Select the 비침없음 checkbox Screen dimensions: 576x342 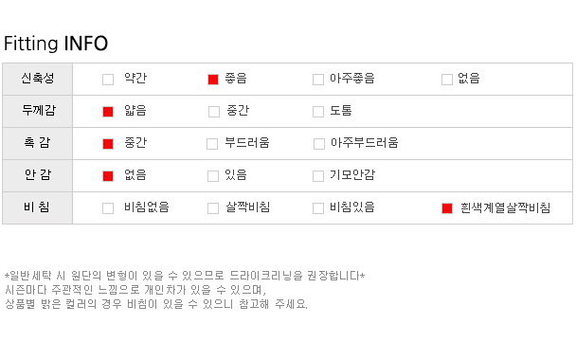click(x=108, y=208)
